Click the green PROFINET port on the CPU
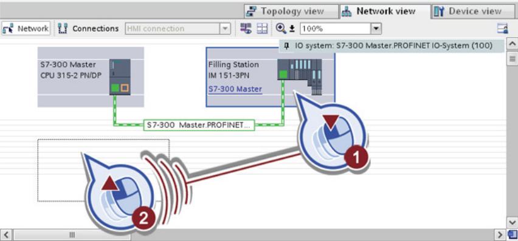 click(x=115, y=88)
